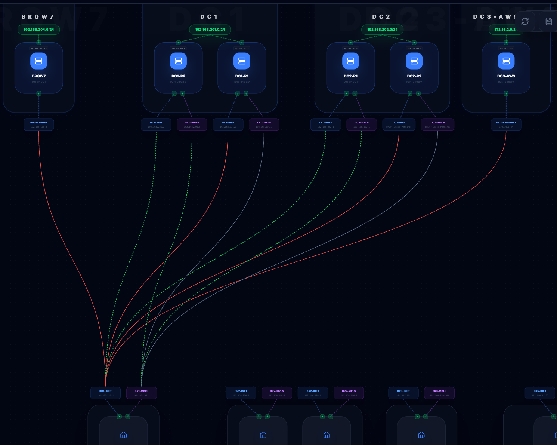Click the DC3-AWS router icon

pos(506,61)
